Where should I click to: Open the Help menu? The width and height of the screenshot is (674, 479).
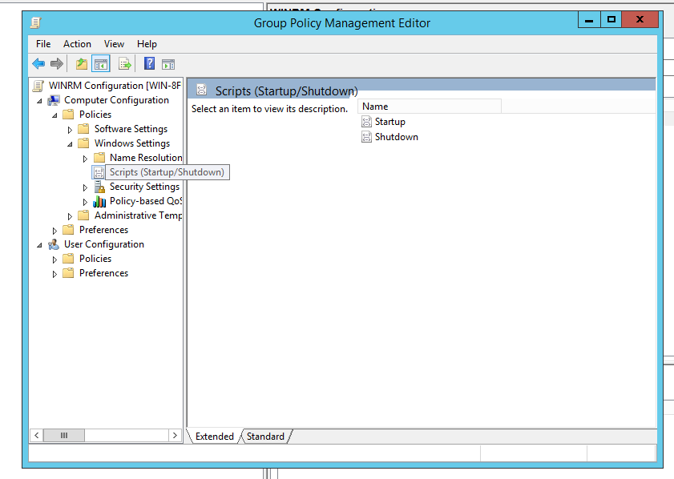coord(147,44)
